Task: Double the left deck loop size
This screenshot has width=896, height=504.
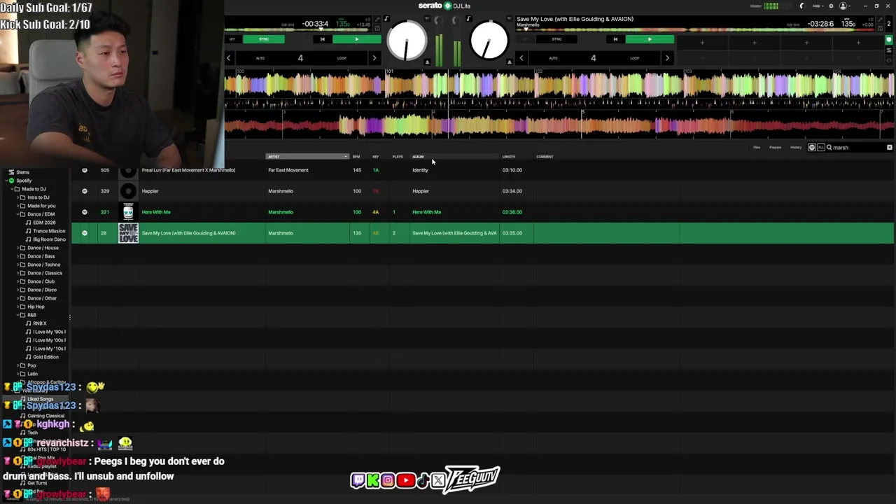Action: [x=374, y=58]
